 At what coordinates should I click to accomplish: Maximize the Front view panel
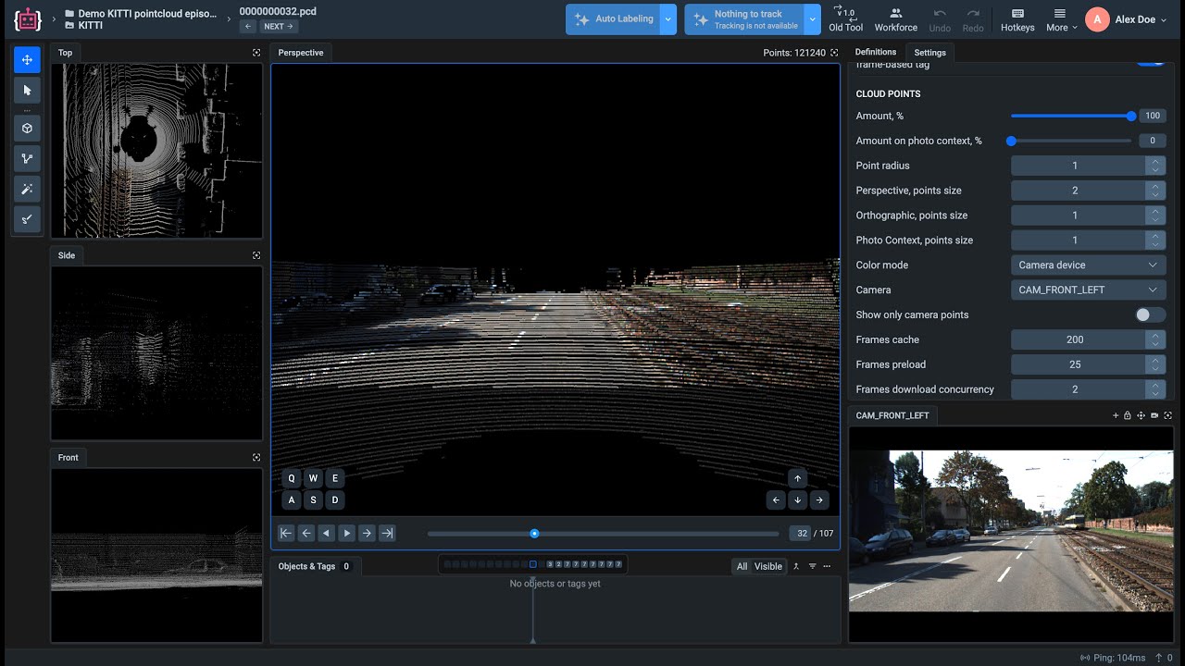256,458
